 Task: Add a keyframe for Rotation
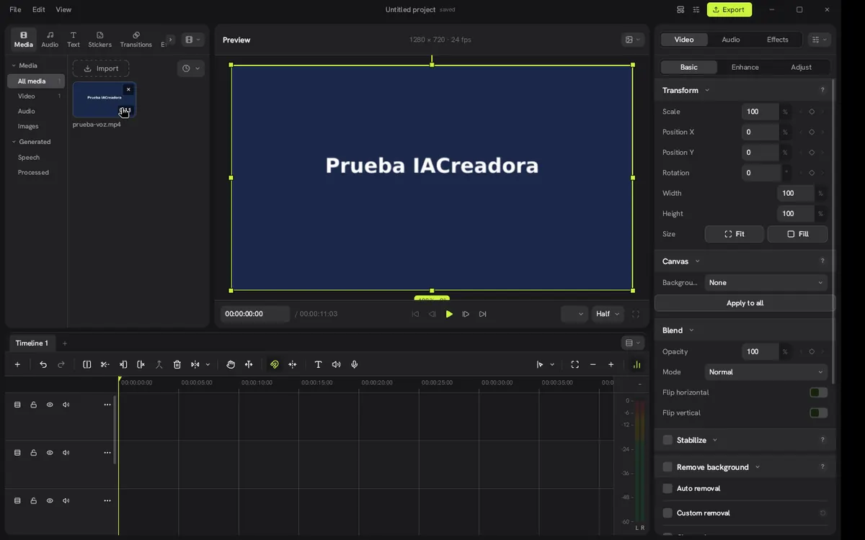[812, 173]
